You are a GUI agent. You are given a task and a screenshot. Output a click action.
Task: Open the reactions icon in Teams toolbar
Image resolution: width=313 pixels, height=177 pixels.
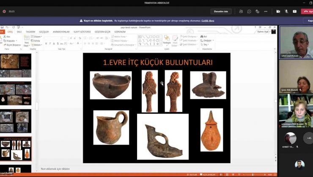click(257, 11)
